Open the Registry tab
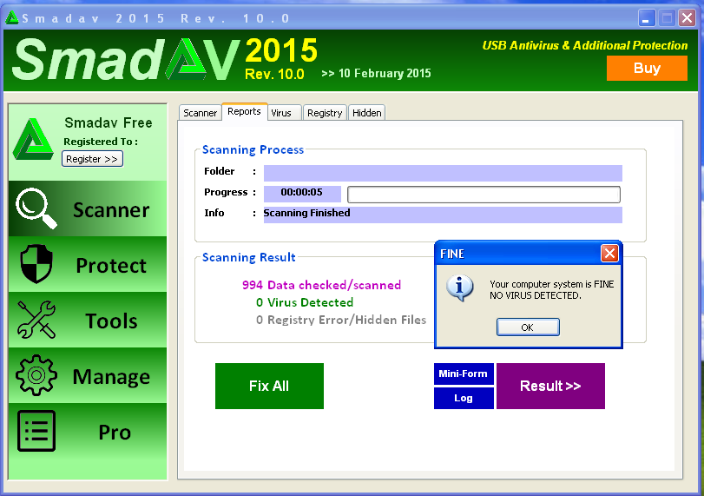Viewport: 704px width, 496px height. 325,113
